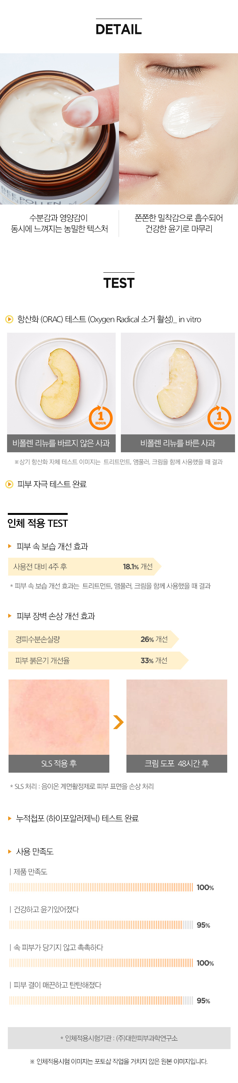Click the 경피수분손실량 26% 개선 banner
Screen dimensions: 238x1083
click(93, 639)
